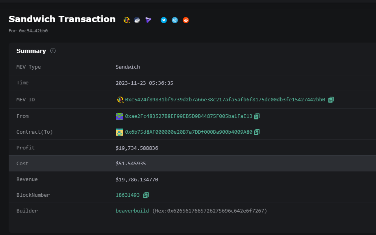Share transaction on Reddit
376x235 pixels.
tap(186, 20)
